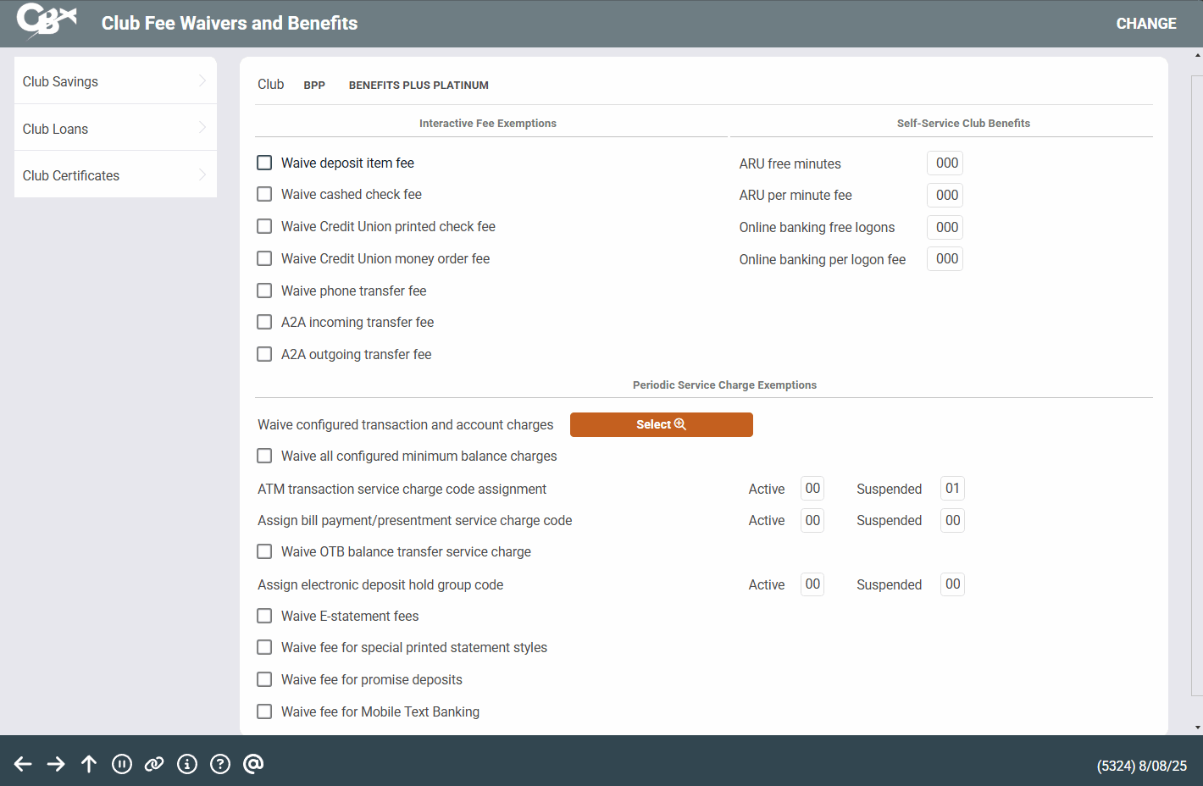Click the pause circle icon
This screenshot has width=1203, height=786.
[122, 764]
